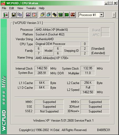Click the empty APIC field
This screenshot has height=135, width=119.
click(x=105, y=34)
